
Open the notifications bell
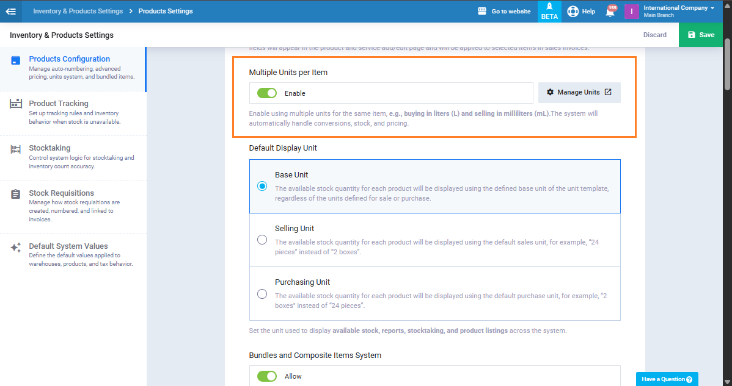coord(610,12)
